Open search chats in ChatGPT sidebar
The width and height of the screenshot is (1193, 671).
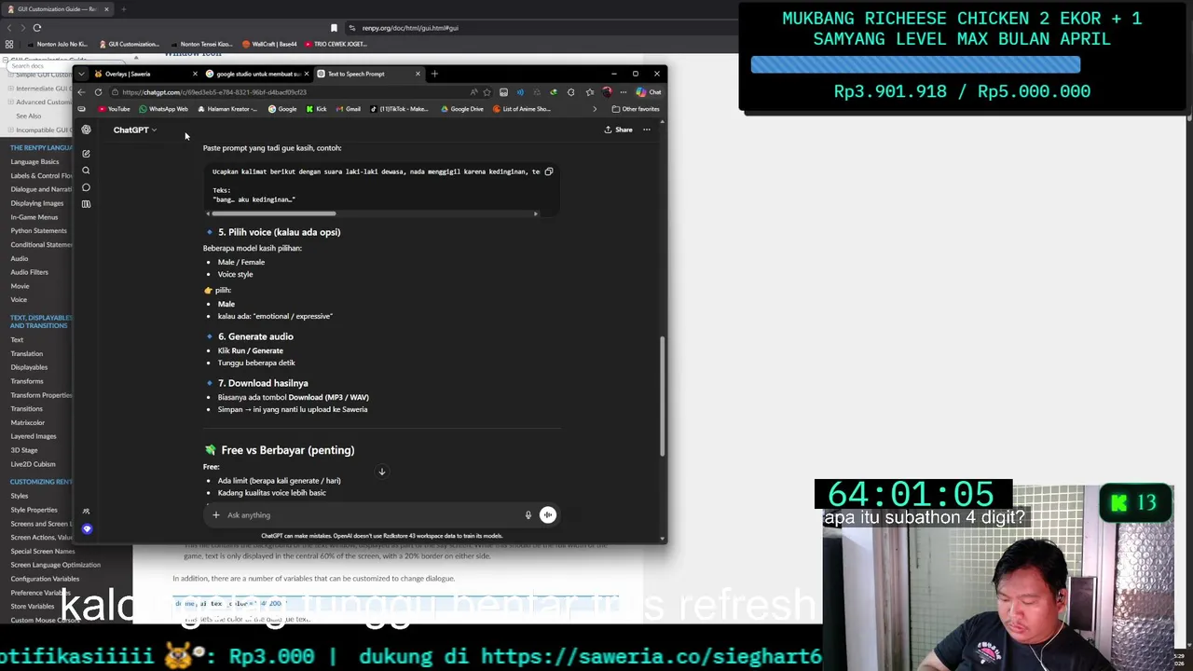click(86, 171)
